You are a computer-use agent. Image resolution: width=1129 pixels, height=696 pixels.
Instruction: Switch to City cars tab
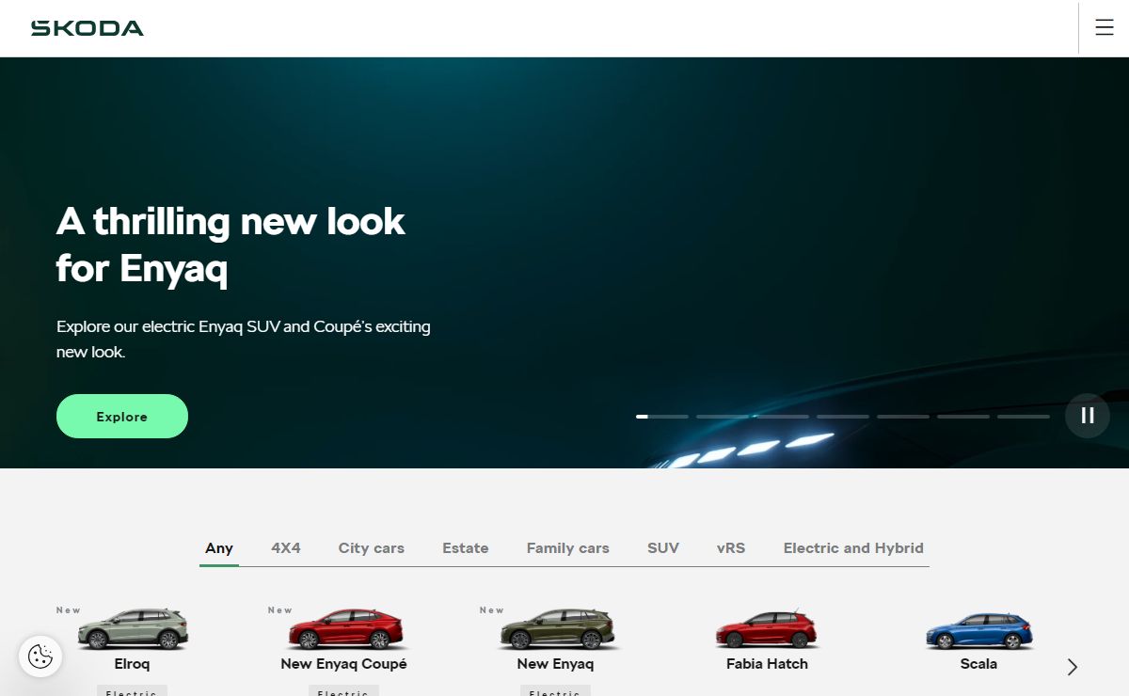click(x=372, y=548)
